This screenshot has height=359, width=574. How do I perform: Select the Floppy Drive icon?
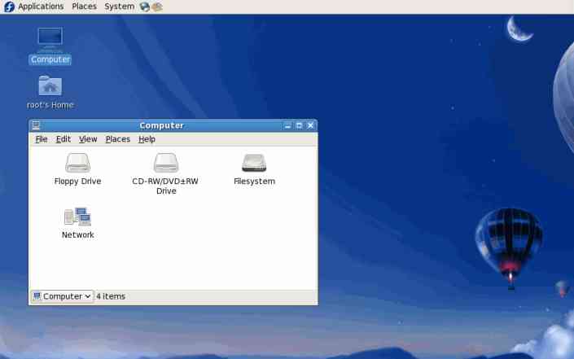(x=77, y=163)
